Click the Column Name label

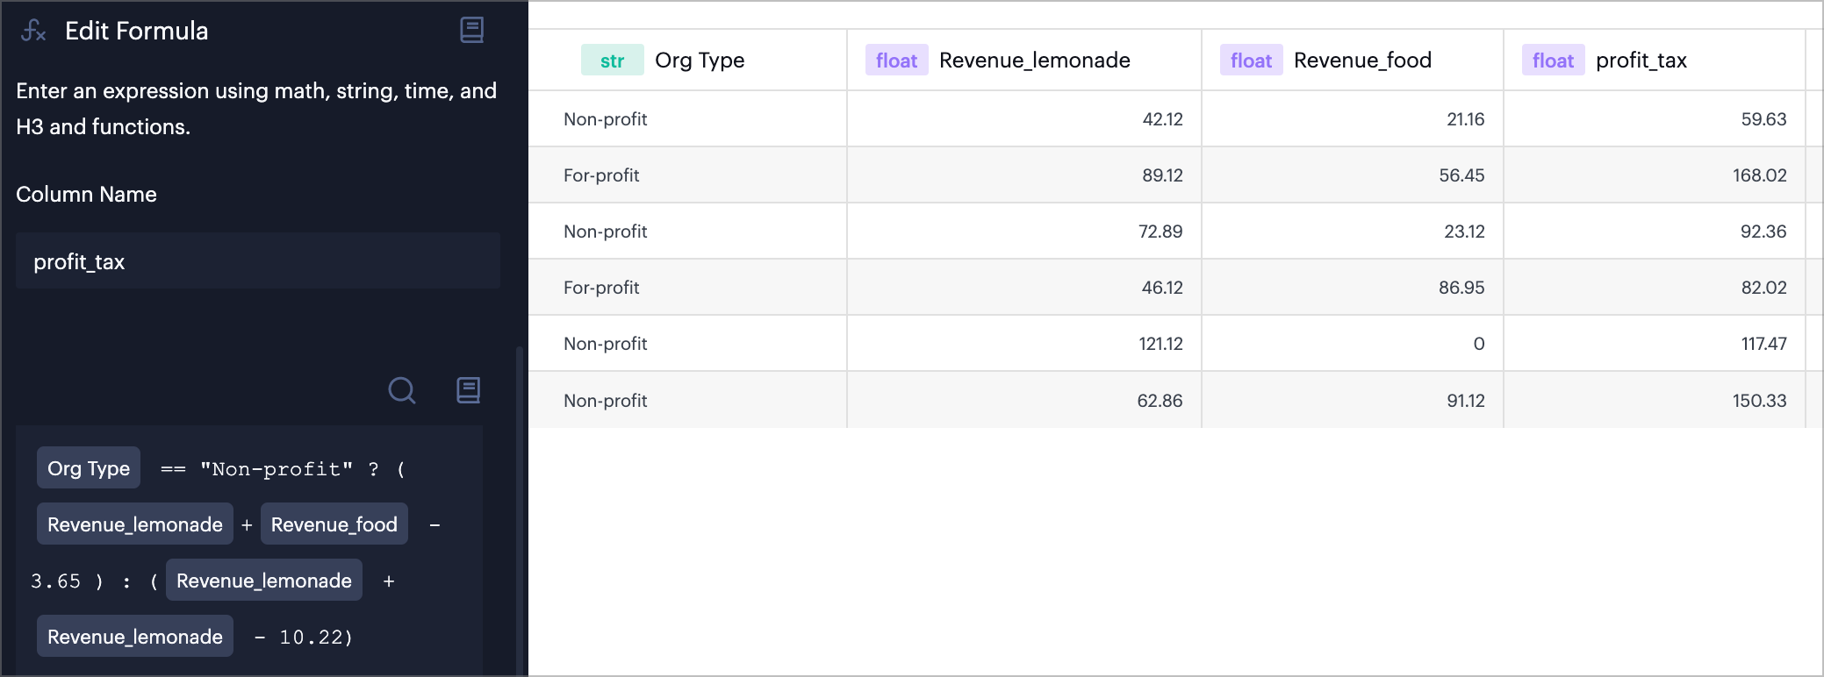click(x=86, y=194)
